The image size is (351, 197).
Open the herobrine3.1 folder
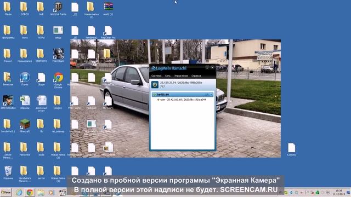[8, 126]
